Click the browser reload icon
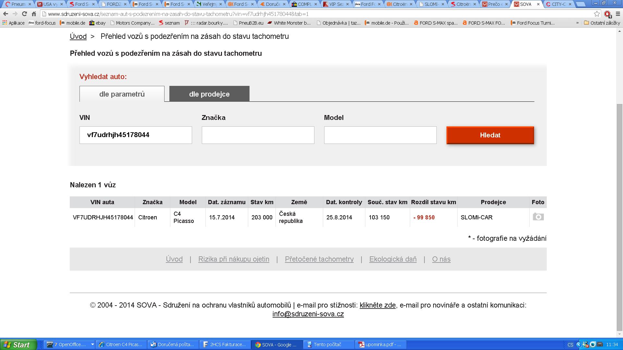 [24, 14]
